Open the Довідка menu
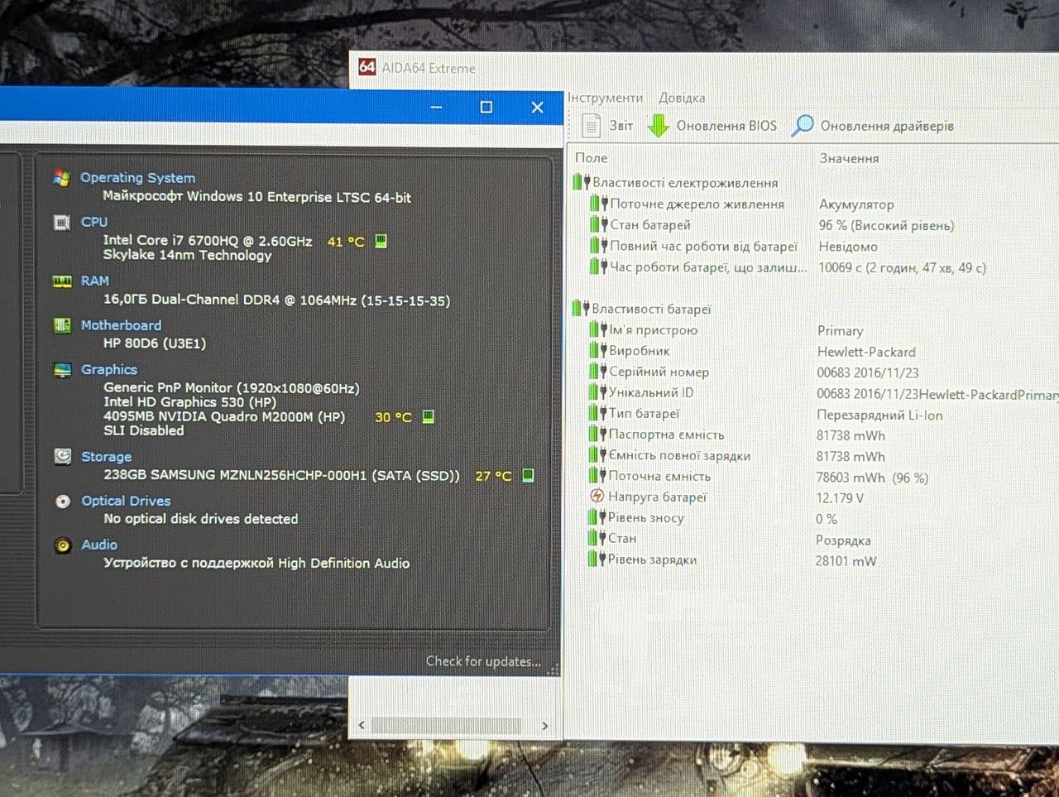This screenshot has height=797, width=1059. 682,98
